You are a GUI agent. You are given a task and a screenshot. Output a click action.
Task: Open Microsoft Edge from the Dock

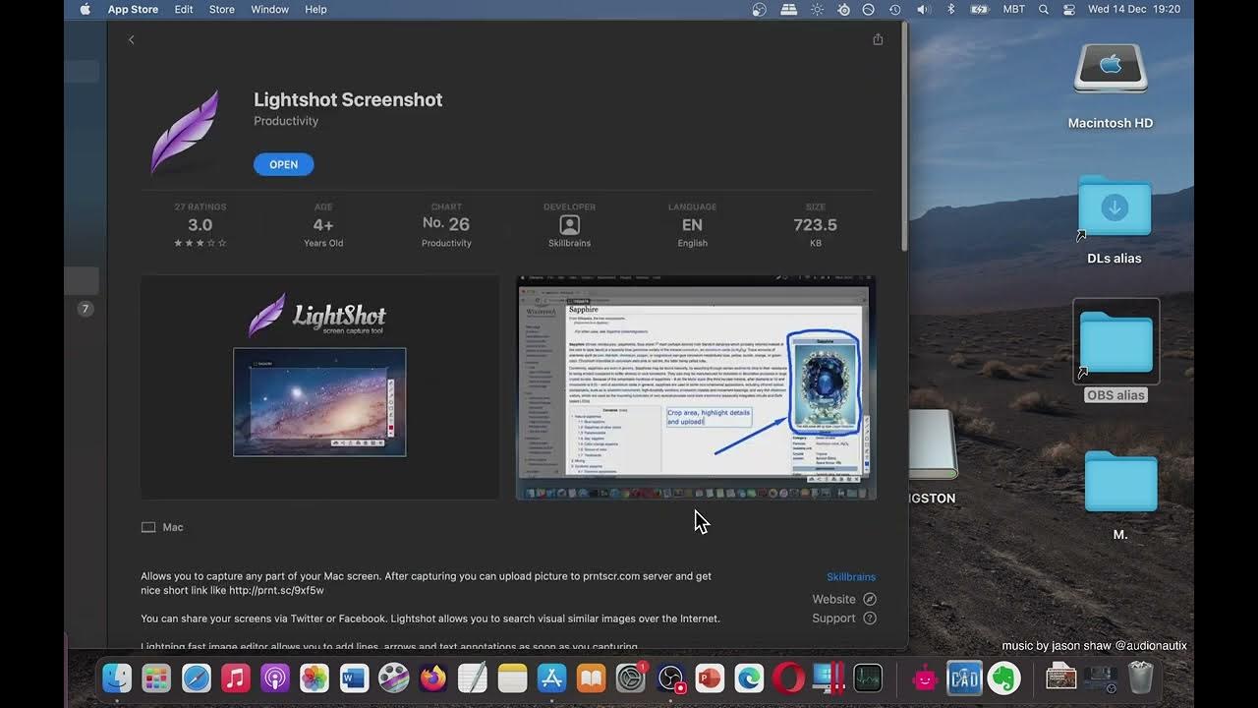point(749,678)
